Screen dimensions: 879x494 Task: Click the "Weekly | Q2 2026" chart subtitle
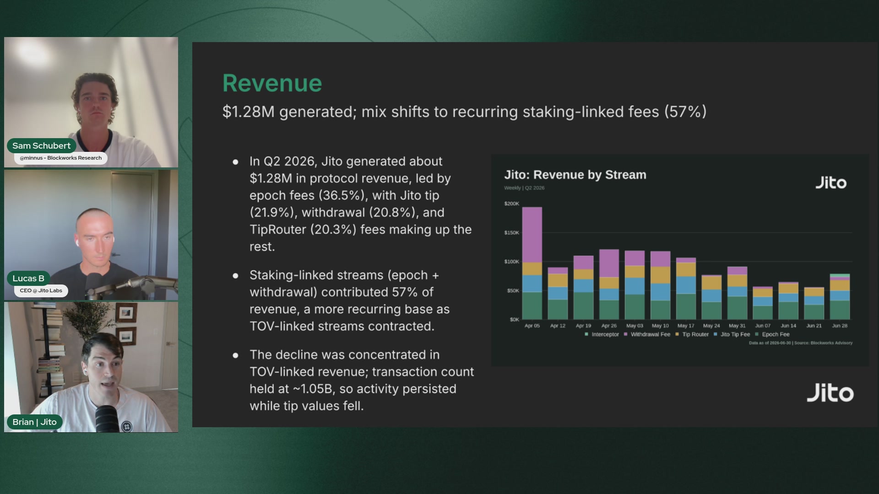click(524, 188)
